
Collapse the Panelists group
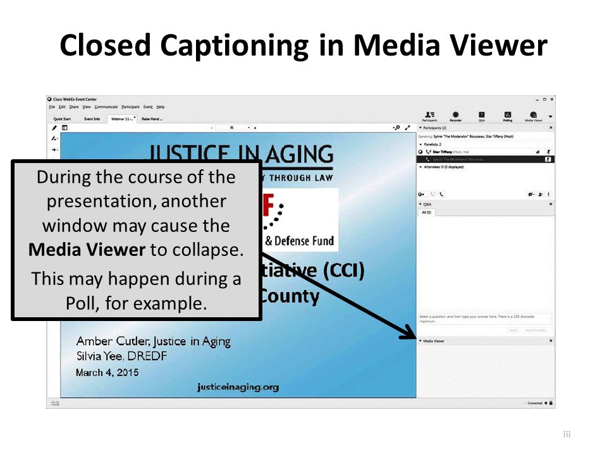point(421,144)
